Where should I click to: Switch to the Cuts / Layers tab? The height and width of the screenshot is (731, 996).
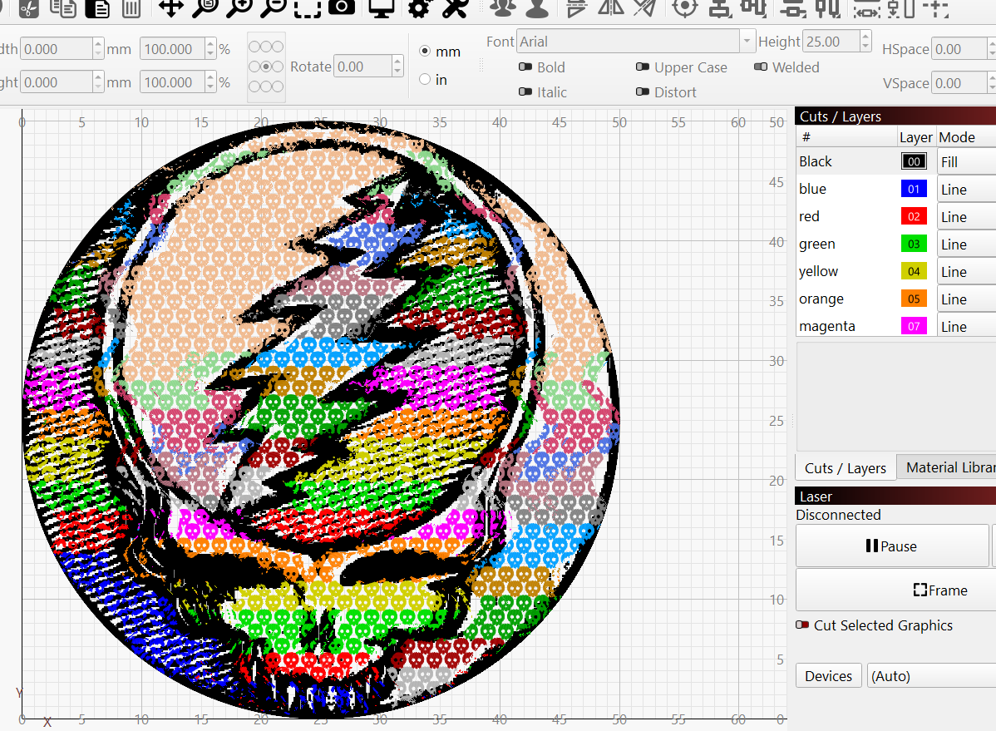[x=846, y=468]
